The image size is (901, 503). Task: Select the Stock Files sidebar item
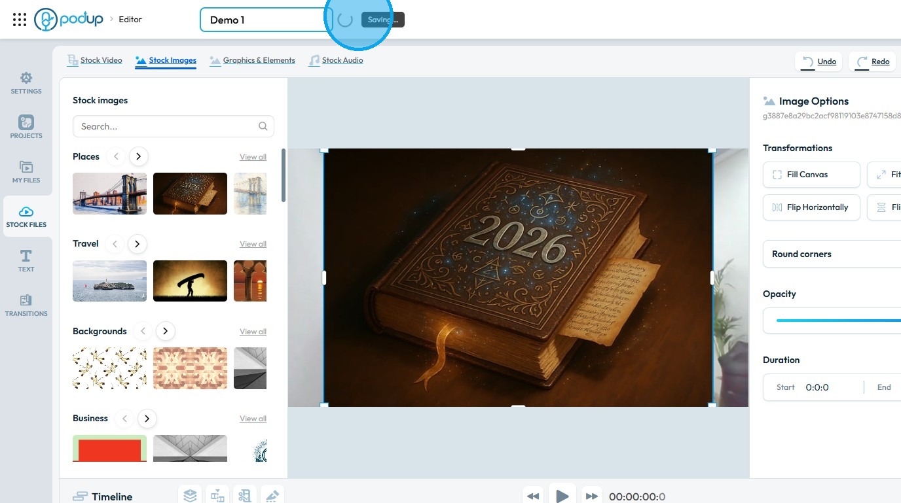point(26,217)
